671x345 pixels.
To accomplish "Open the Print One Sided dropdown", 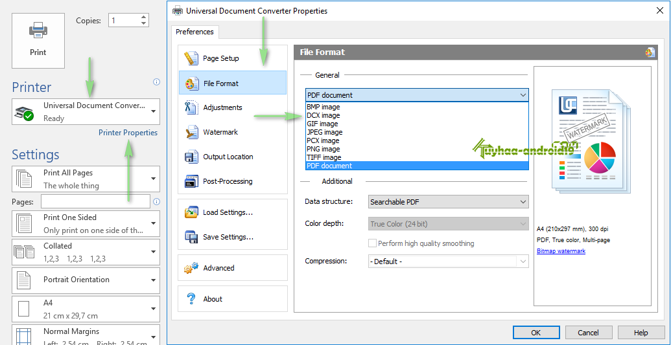I will [86, 223].
